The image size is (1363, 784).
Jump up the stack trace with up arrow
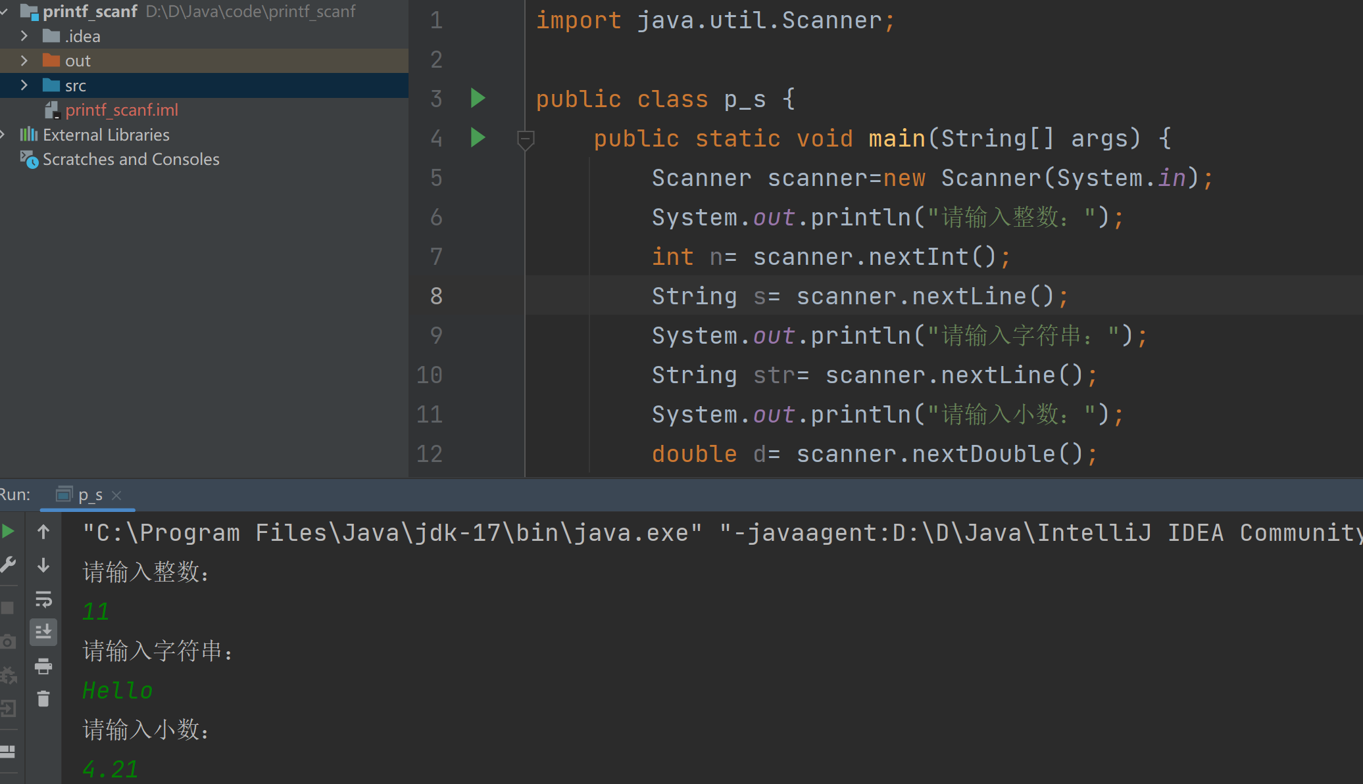43,532
